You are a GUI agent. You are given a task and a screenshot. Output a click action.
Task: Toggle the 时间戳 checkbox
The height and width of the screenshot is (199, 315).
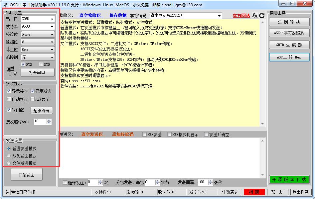tap(9, 110)
